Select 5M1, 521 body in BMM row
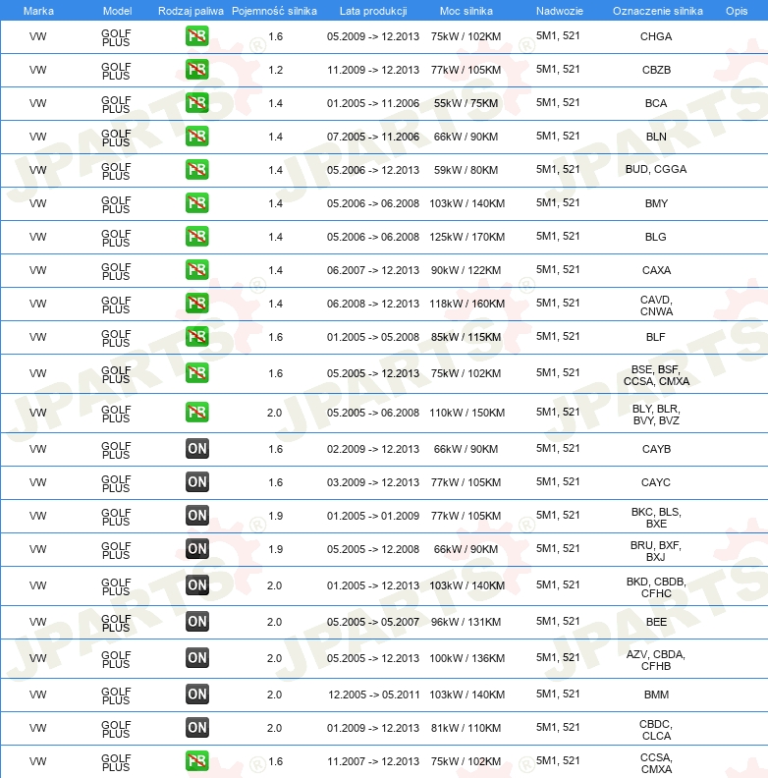Screen dimensions: 768x778 (x=558, y=694)
